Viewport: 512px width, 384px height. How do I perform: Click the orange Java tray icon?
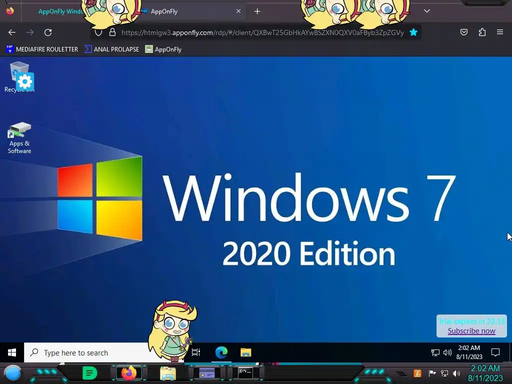click(x=417, y=373)
